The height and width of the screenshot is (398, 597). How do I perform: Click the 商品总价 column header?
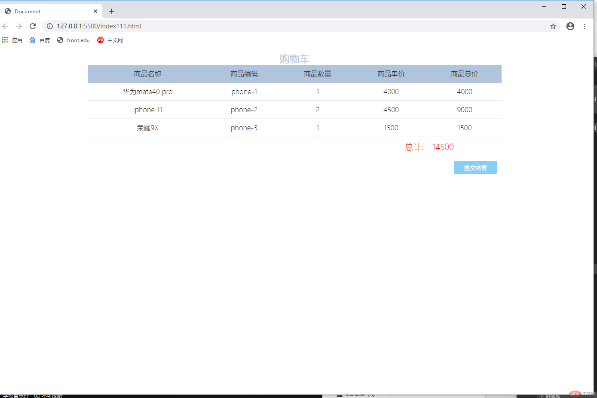point(465,74)
